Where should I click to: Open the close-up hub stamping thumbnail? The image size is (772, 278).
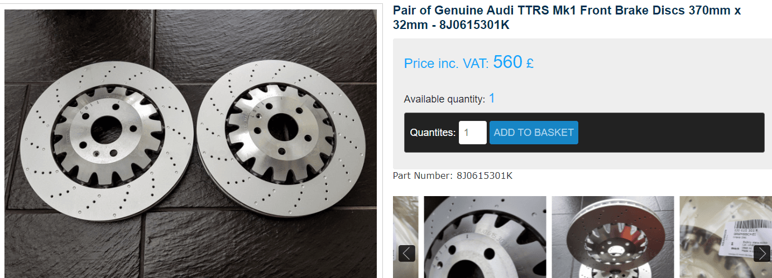pos(485,237)
